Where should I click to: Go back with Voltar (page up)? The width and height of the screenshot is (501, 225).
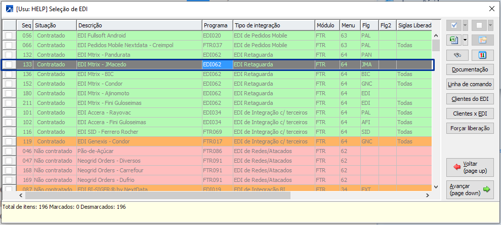tap(470, 167)
